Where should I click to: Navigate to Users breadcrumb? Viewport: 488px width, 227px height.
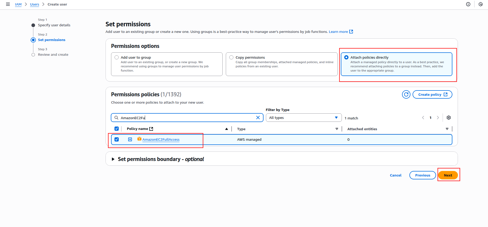(x=35, y=4)
